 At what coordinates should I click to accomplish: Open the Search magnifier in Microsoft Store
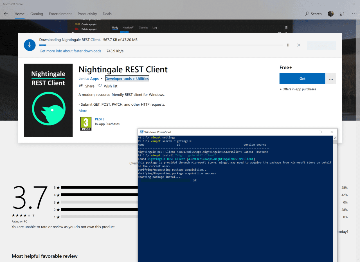[x=307, y=14]
